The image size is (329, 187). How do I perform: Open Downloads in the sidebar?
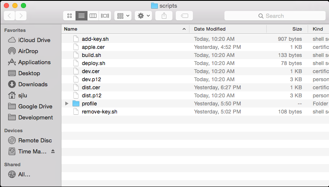click(x=32, y=84)
